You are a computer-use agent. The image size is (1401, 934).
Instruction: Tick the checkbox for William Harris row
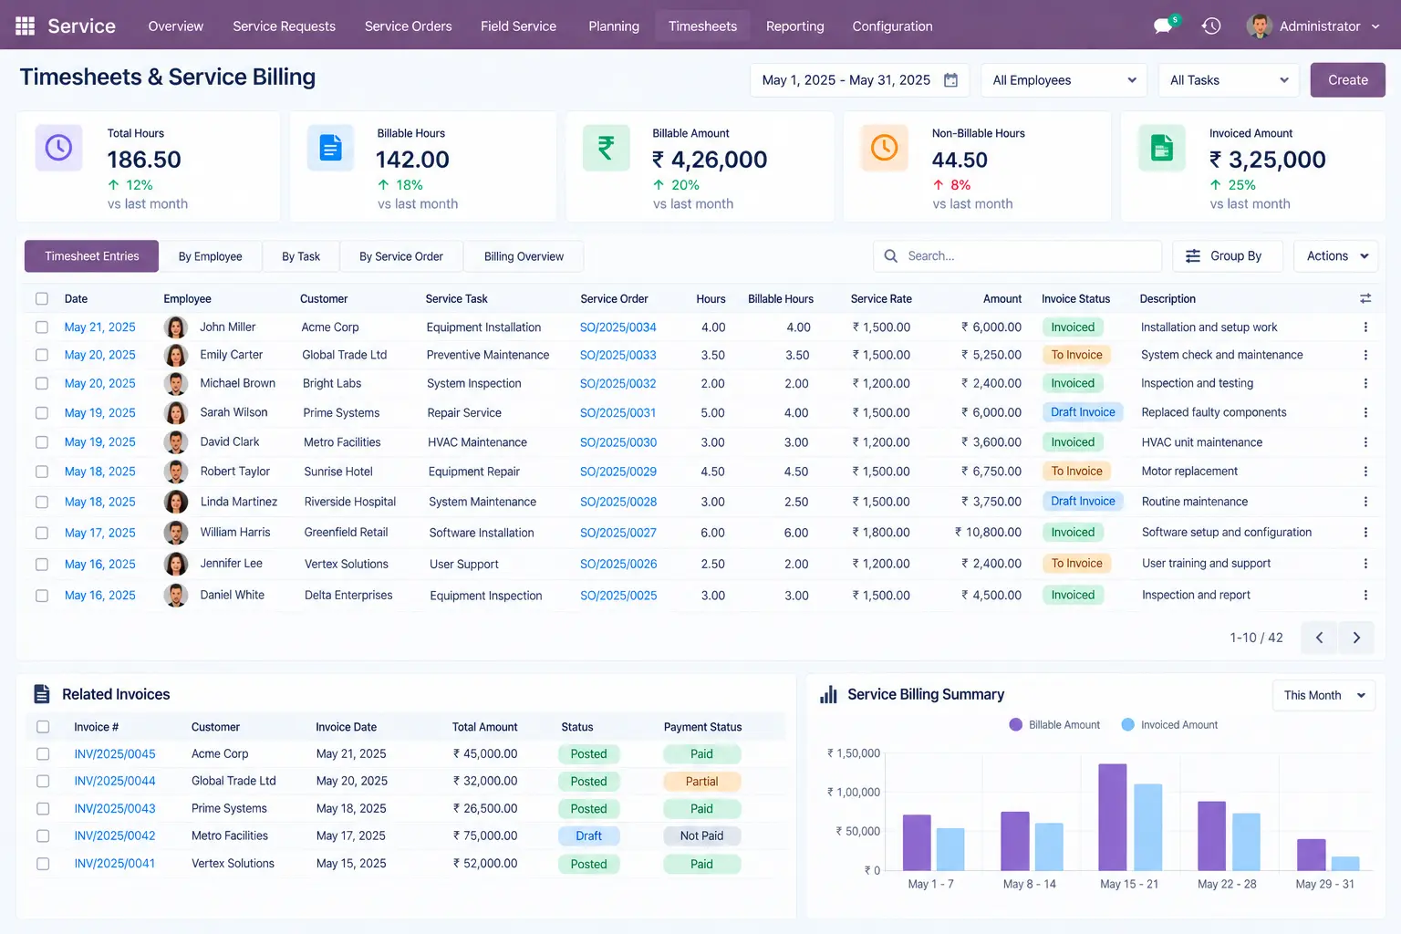(42, 533)
